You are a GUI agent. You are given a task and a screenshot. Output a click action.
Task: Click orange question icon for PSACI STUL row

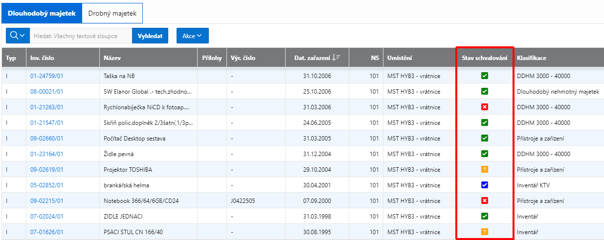pyautogui.click(x=485, y=232)
